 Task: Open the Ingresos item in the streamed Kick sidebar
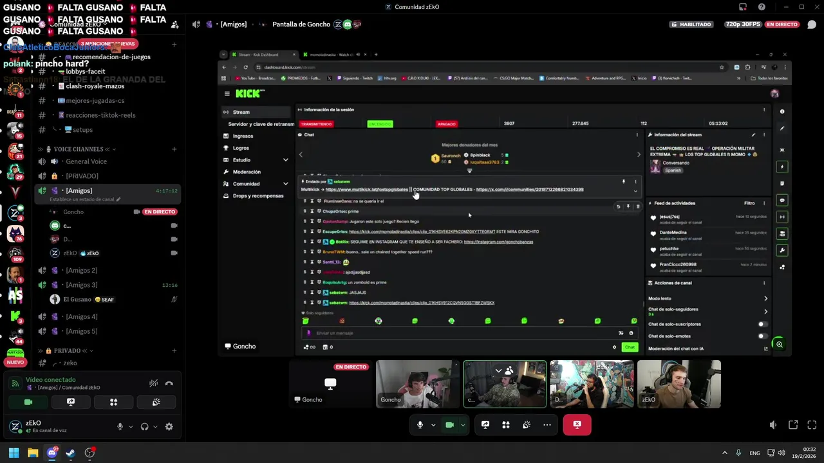point(243,136)
